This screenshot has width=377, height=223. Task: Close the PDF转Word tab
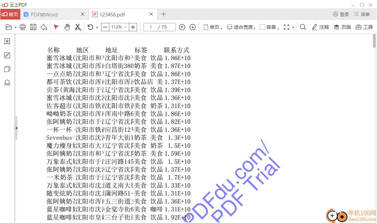(x=83, y=14)
